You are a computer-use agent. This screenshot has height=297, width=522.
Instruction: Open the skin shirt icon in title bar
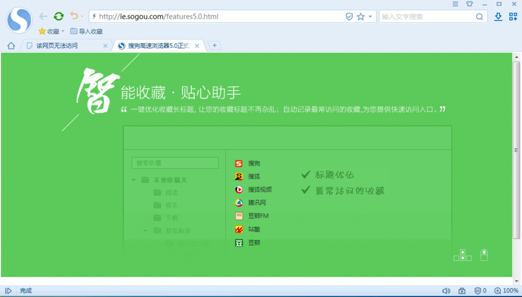click(469, 4)
